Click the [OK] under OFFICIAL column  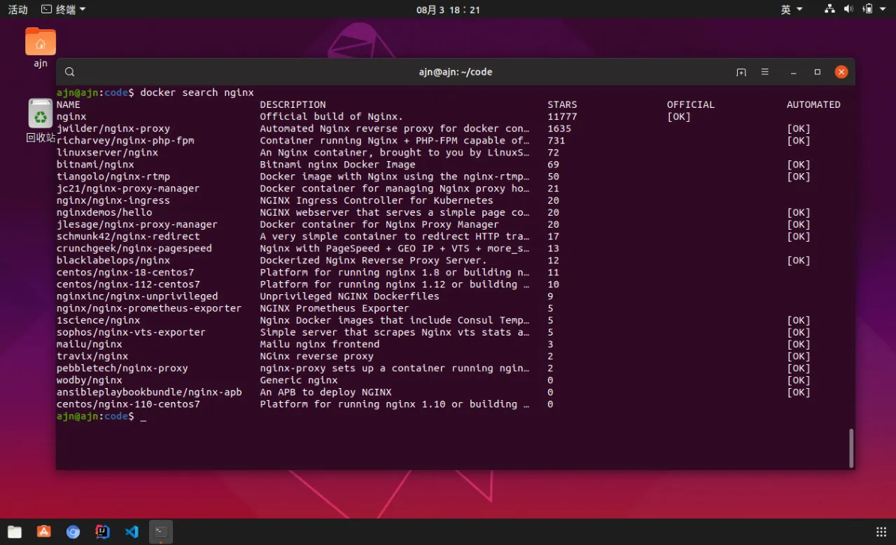(x=679, y=116)
